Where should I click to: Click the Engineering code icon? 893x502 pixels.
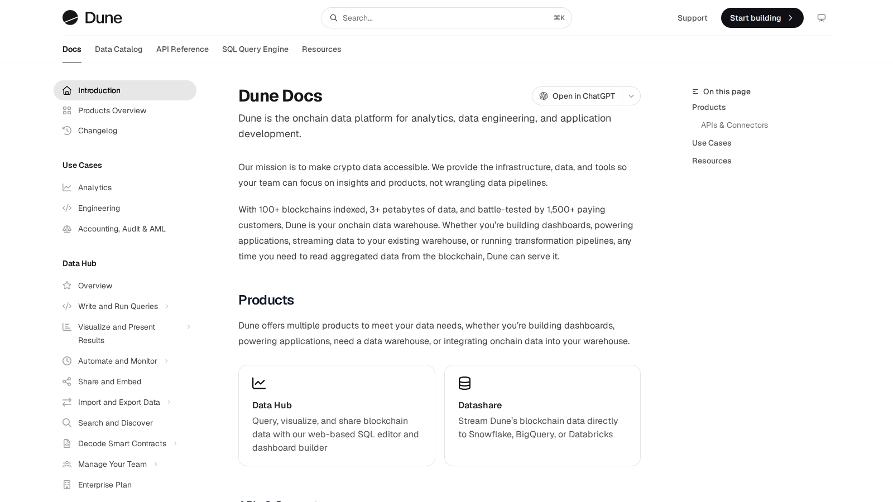[x=67, y=208]
